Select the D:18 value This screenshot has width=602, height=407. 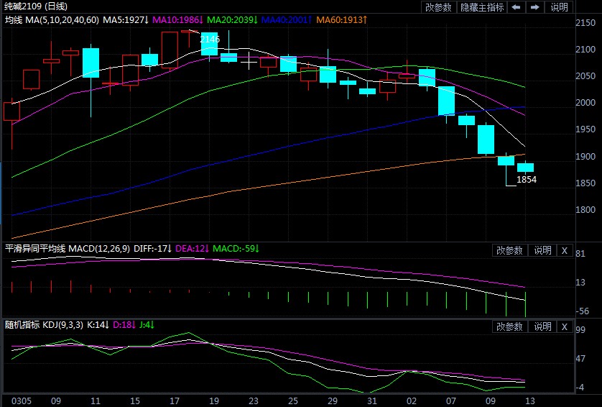(124, 325)
